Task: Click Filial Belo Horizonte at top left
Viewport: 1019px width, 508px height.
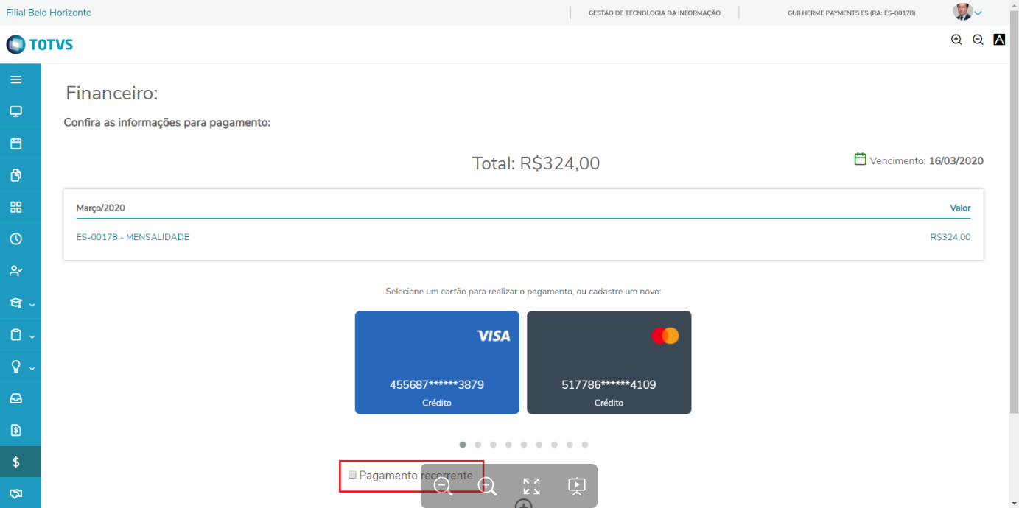Action: (49, 13)
